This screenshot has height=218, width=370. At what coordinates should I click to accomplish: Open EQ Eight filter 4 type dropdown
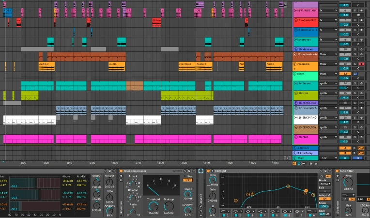click(x=262, y=211)
